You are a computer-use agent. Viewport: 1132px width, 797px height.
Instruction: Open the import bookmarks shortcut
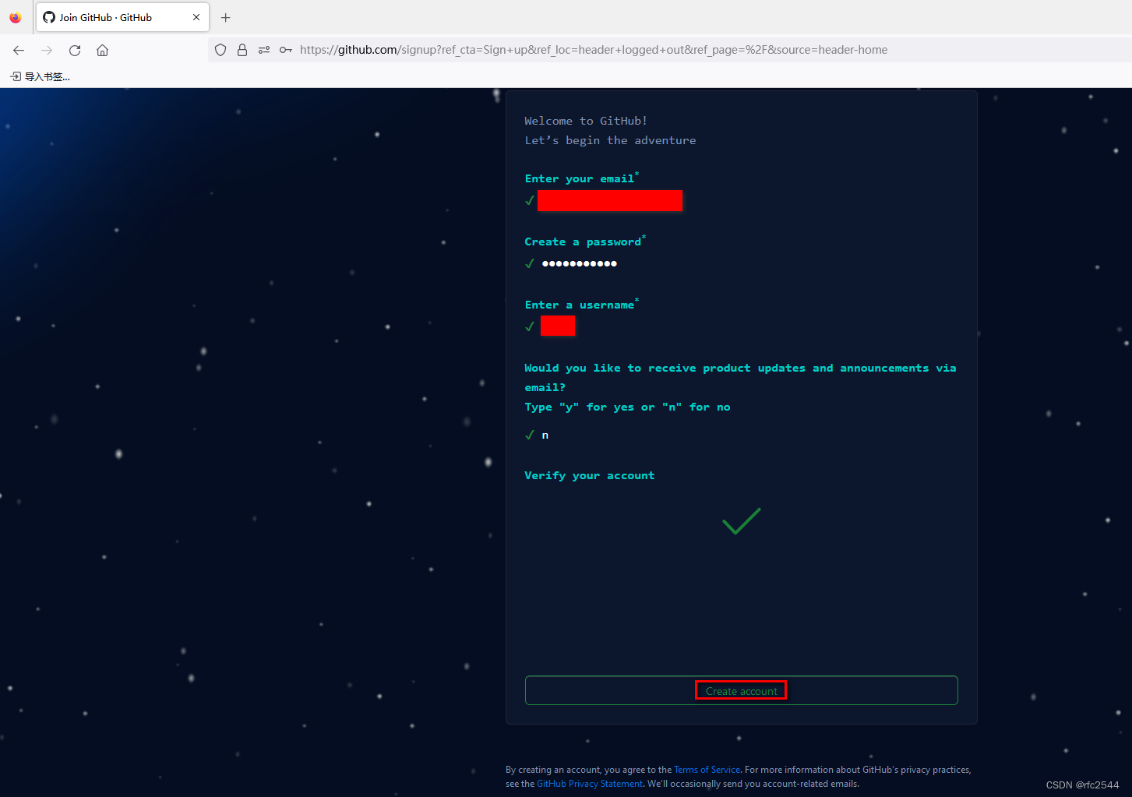coord(40,76)
